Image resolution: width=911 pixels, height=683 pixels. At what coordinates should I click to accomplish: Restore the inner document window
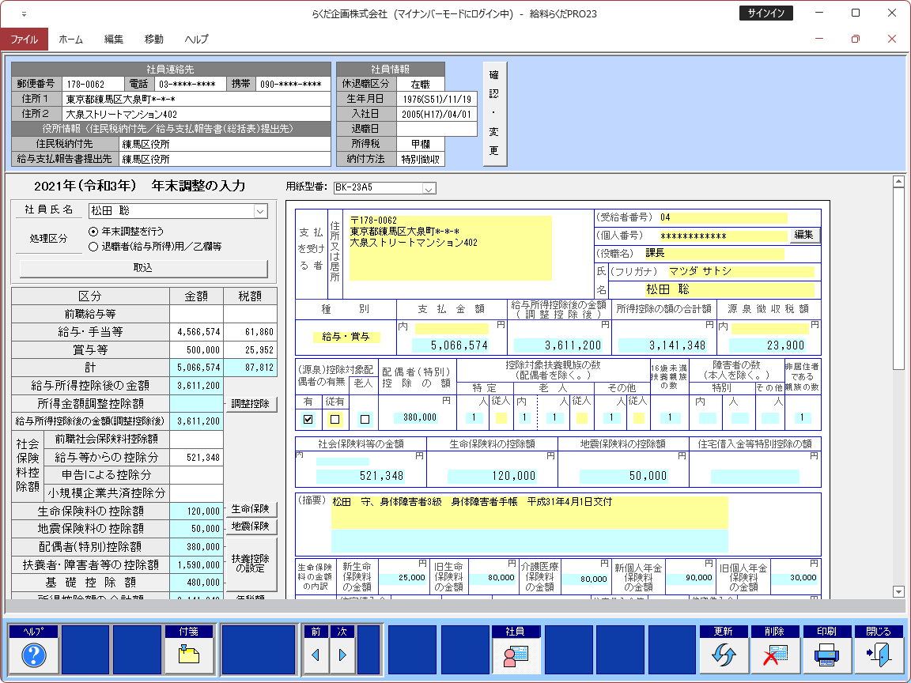coord(855,39)
